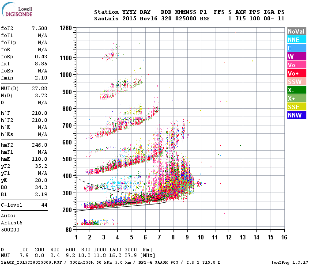
Task: Click the hmF1 N/A value
Action: tap(42, 152)
